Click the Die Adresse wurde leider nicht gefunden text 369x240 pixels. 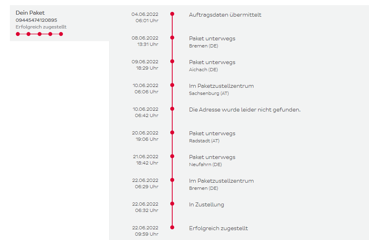coord(245,110)
